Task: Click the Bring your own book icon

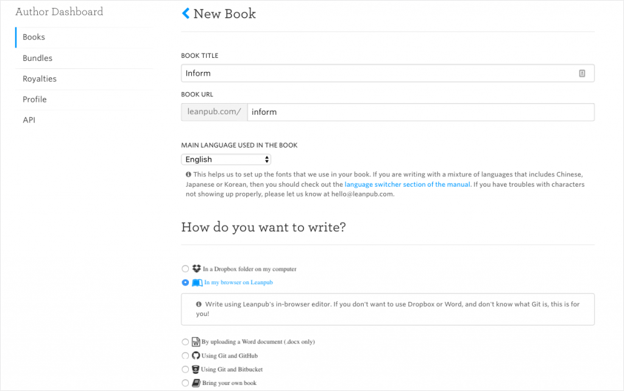Action: [196, 382]
